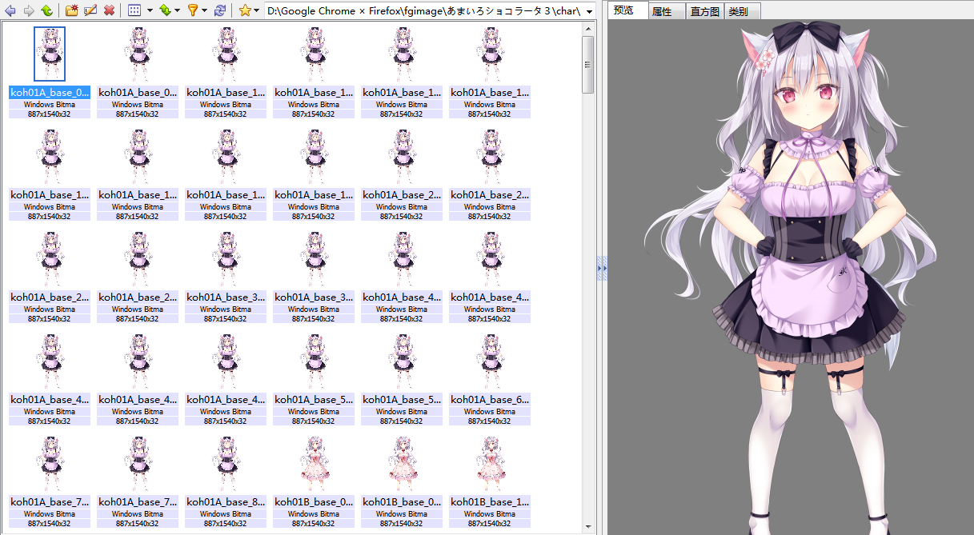Click the favorites star icon
The height and width of the screenshot is (535, 974).
245,10
